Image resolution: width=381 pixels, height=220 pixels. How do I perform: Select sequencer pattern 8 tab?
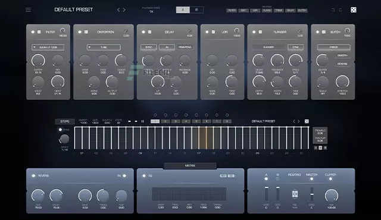click(227, 121)
